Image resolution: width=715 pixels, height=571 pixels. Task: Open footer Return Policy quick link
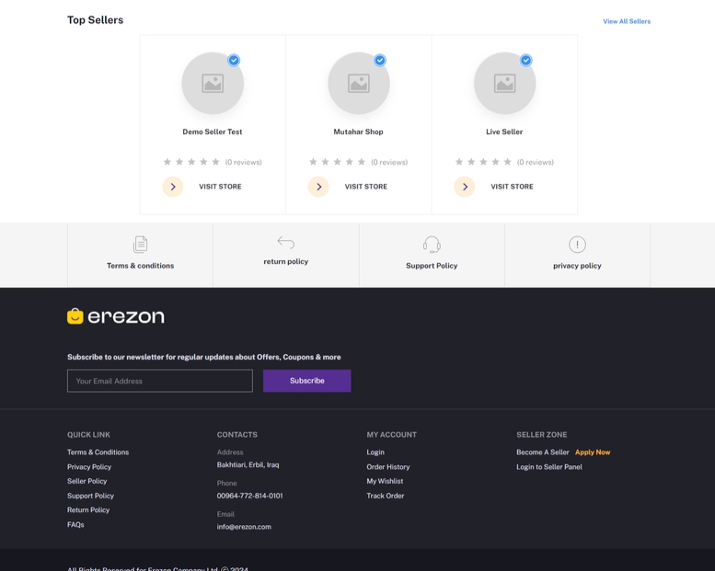point(88,510)
